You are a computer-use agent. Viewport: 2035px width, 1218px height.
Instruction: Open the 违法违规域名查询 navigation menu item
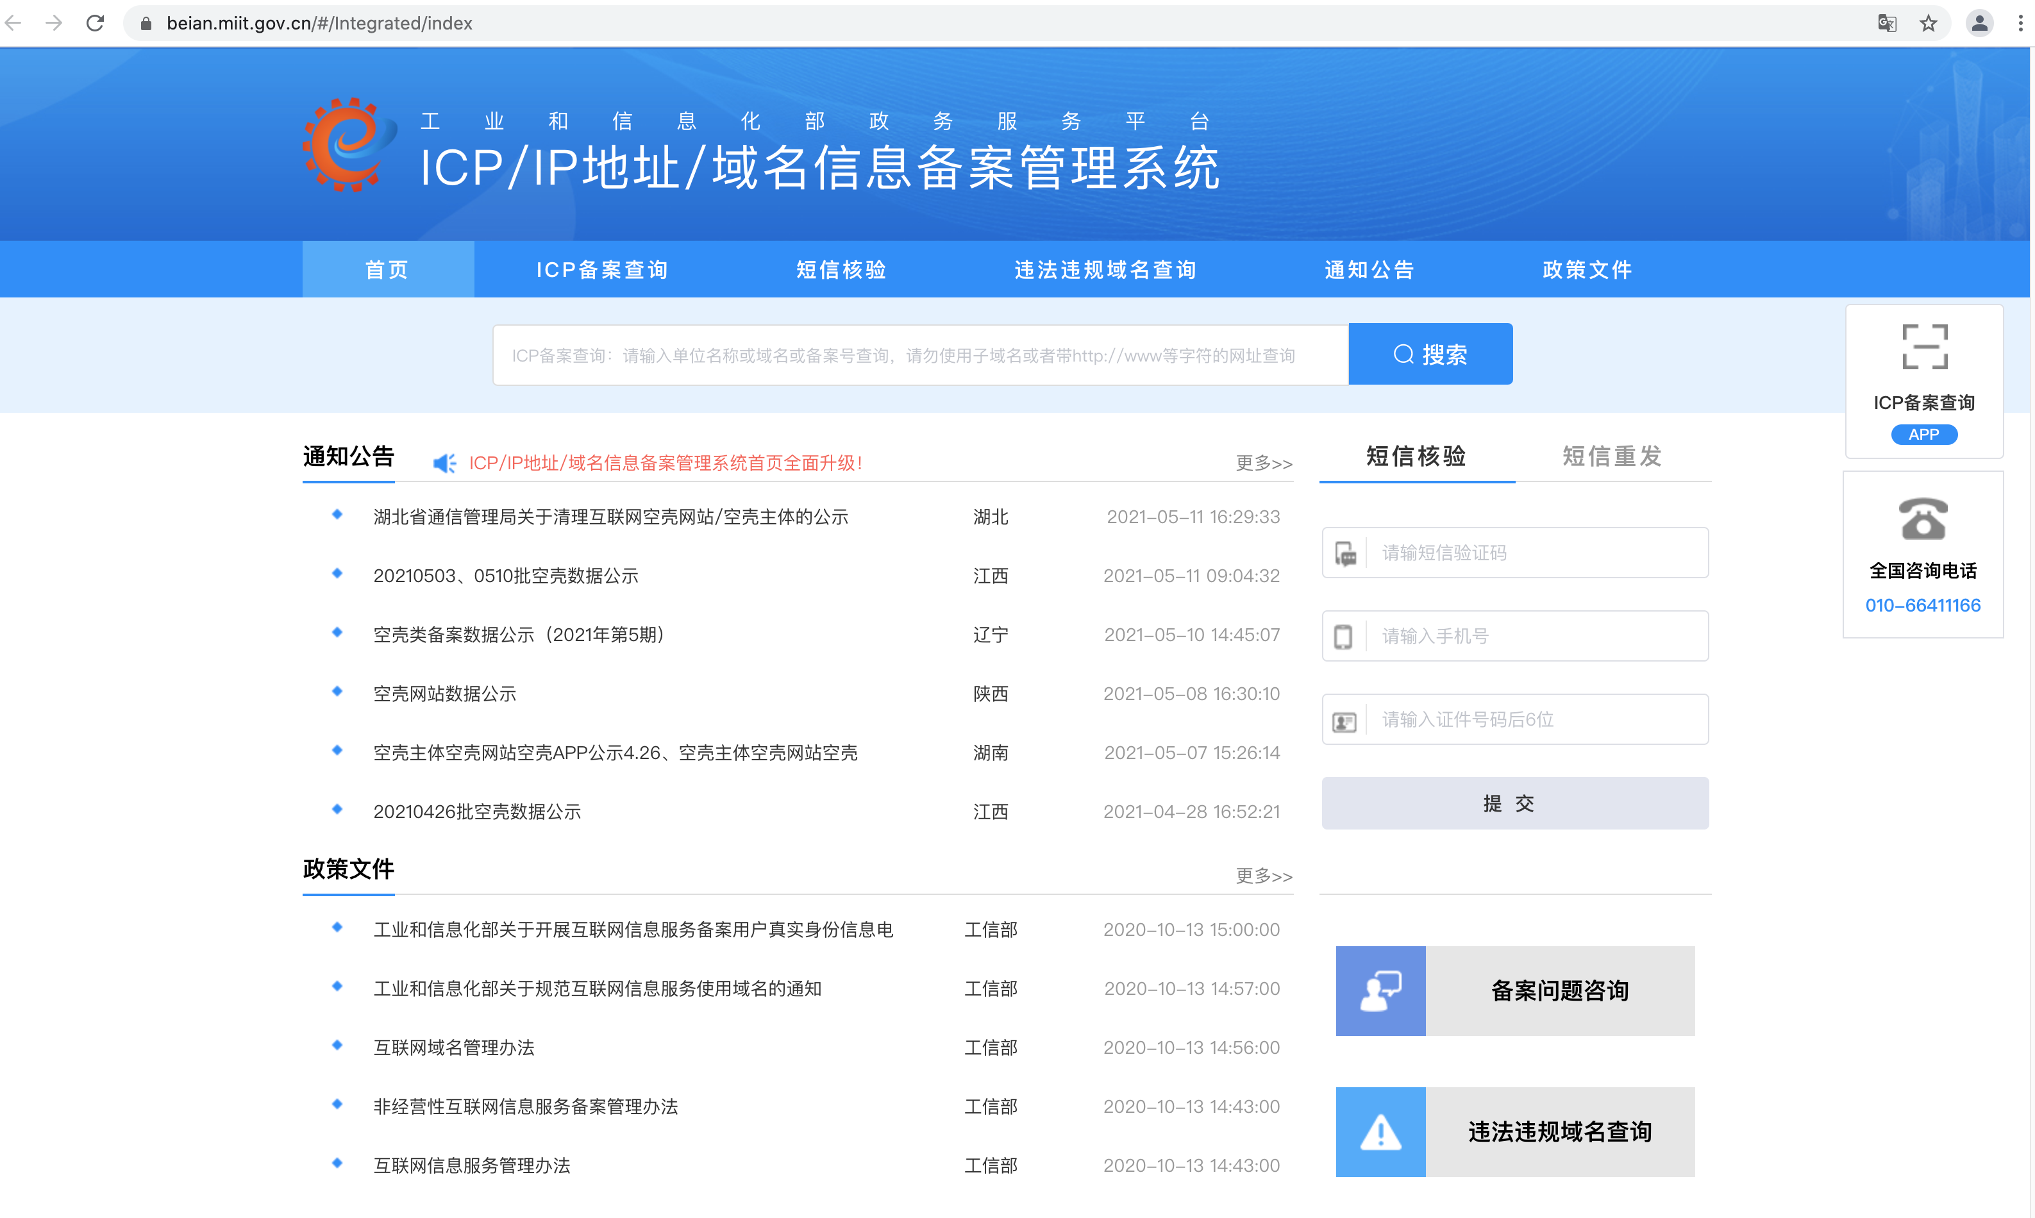[1105, 269]
